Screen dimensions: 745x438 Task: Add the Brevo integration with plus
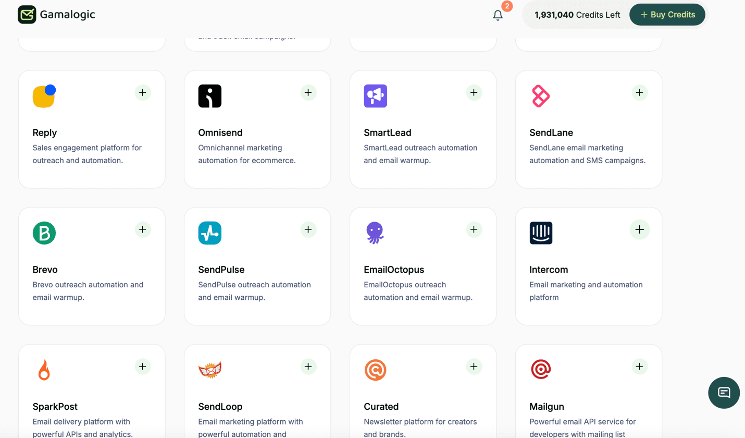(x=143, y=229)
